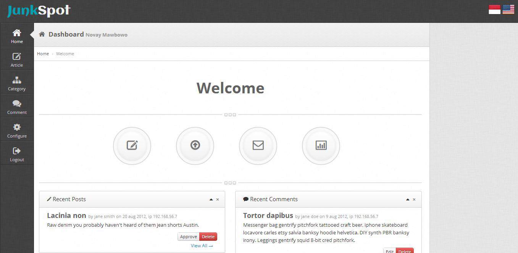Approve the Lacinia non post
The width and height of the screenshot is (518, 253).
pyautogui.click(x=189, y=237)
